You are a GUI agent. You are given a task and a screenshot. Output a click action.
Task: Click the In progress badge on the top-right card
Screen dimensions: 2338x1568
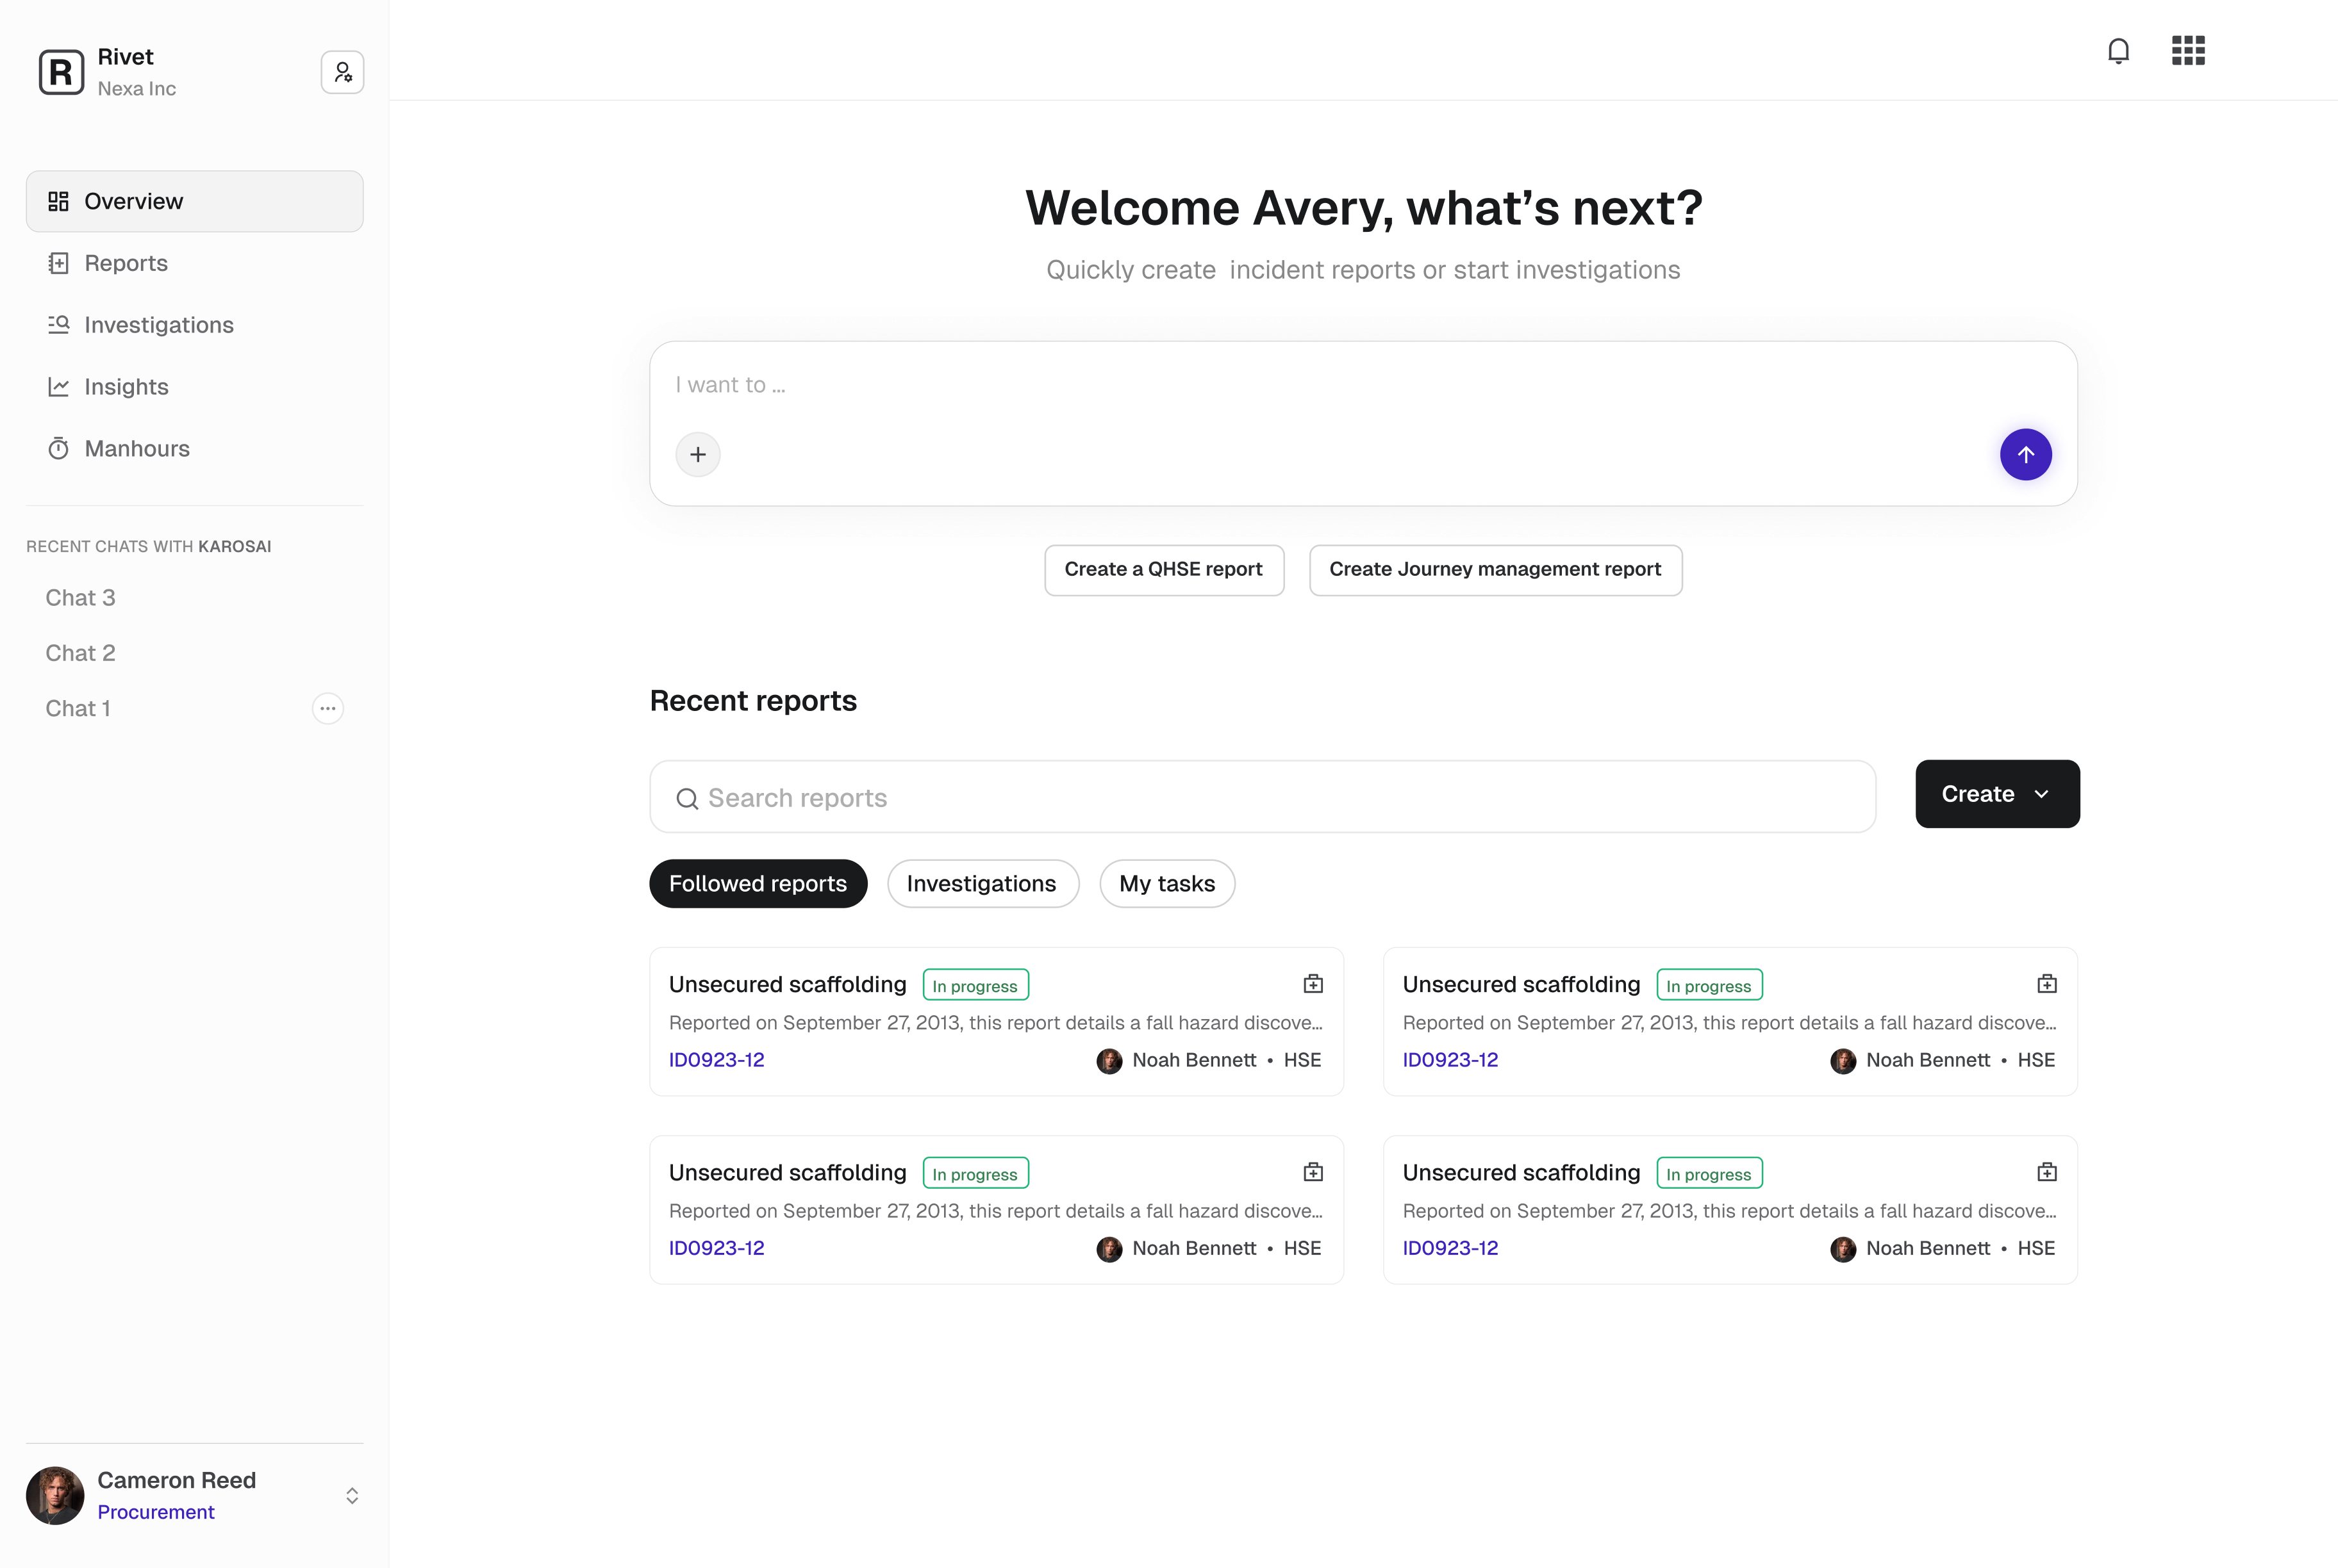1709,985
